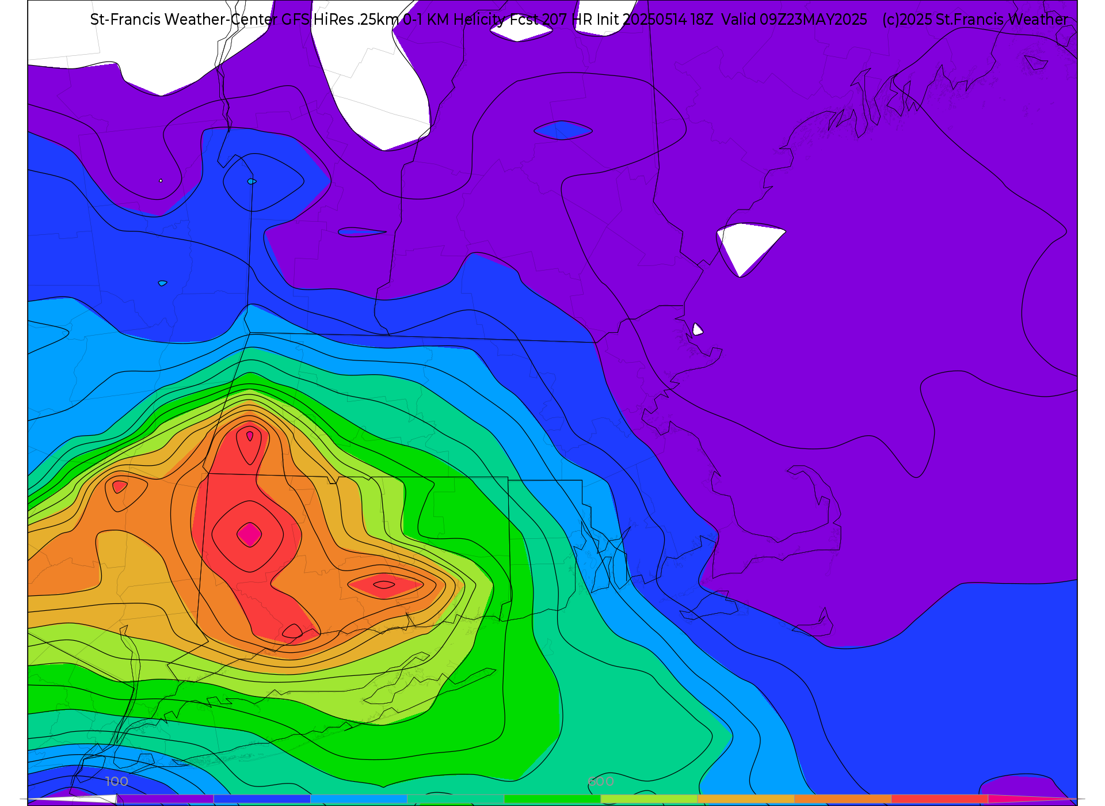The width and height of the screenshot is (1105, 806).
Task: Click the "Init 20250514 18Z" text
Action: coord(655,19)
